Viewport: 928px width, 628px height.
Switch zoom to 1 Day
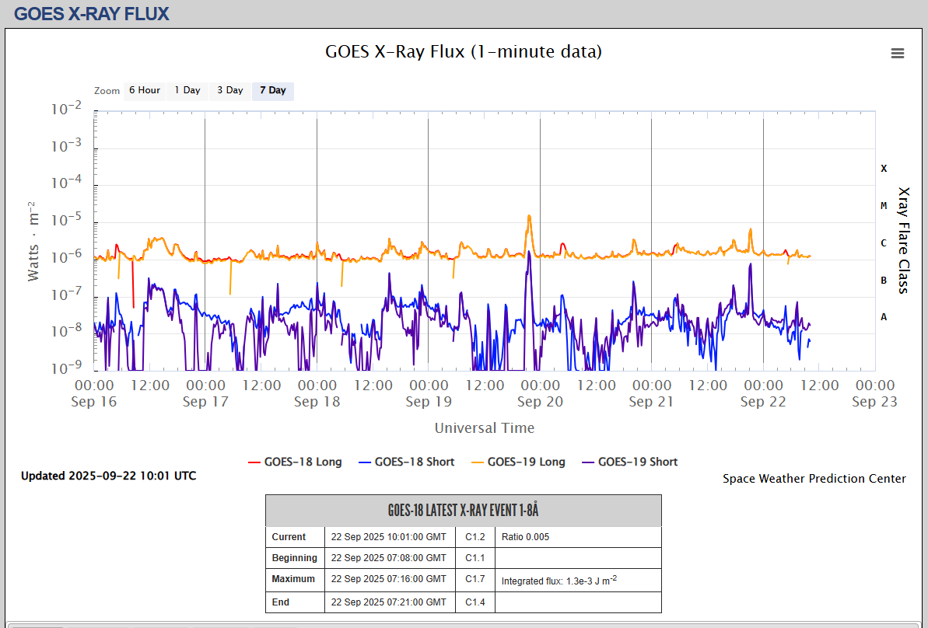tap(187, 90)
